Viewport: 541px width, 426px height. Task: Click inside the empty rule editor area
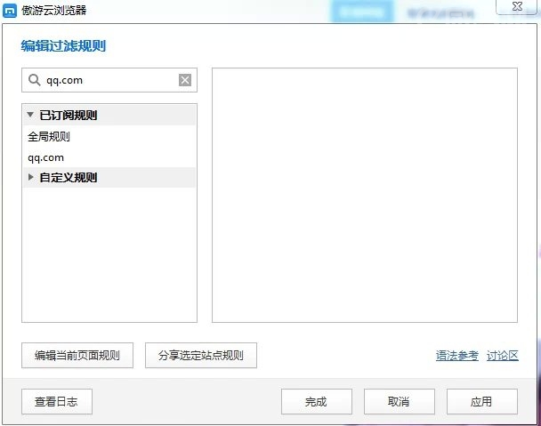tap(364, 195)
